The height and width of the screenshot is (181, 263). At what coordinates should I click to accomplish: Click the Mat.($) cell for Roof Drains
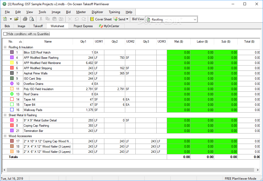179,94
